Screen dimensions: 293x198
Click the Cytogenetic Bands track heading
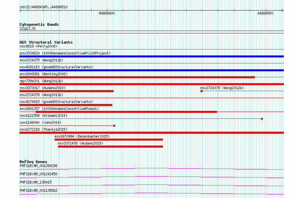[x=39, y=24]
